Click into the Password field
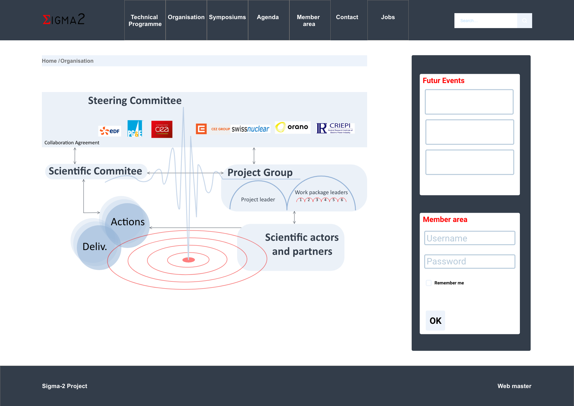574x406 pixels. [469, 261]
